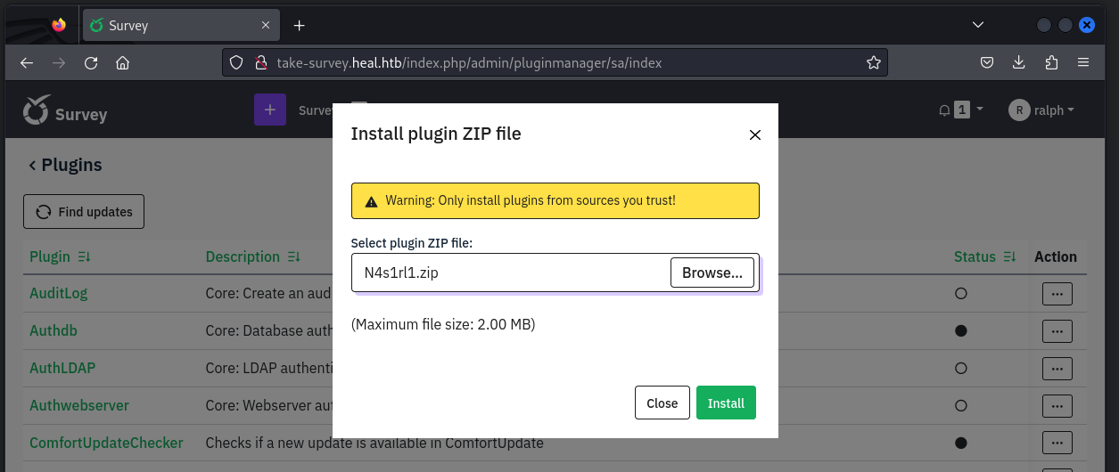Viewport: 1119px width, 472px height.
Task: Click the green Install button
Action: (x=726, y=403)
